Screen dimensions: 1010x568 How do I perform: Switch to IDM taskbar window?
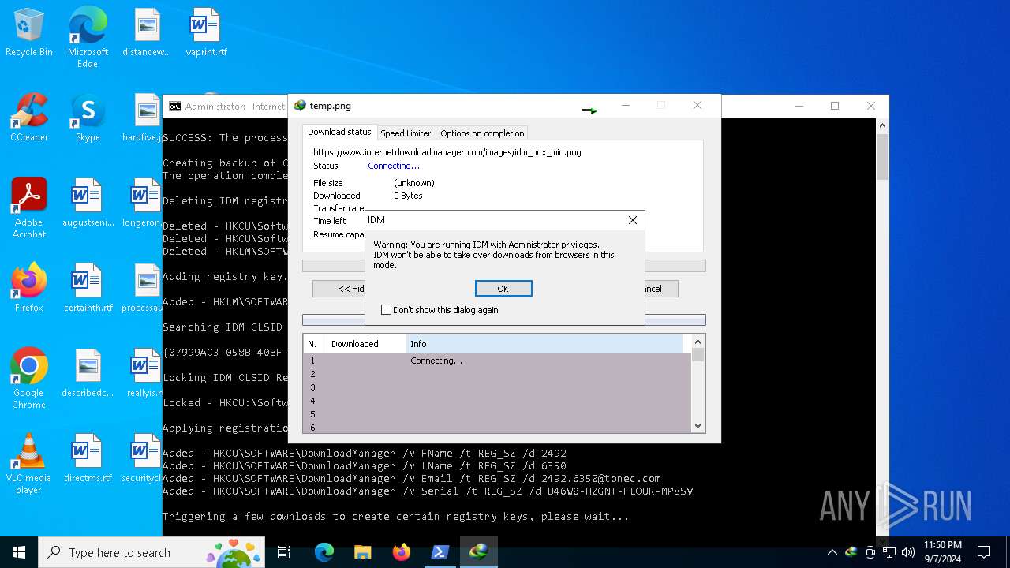point(479,552)
